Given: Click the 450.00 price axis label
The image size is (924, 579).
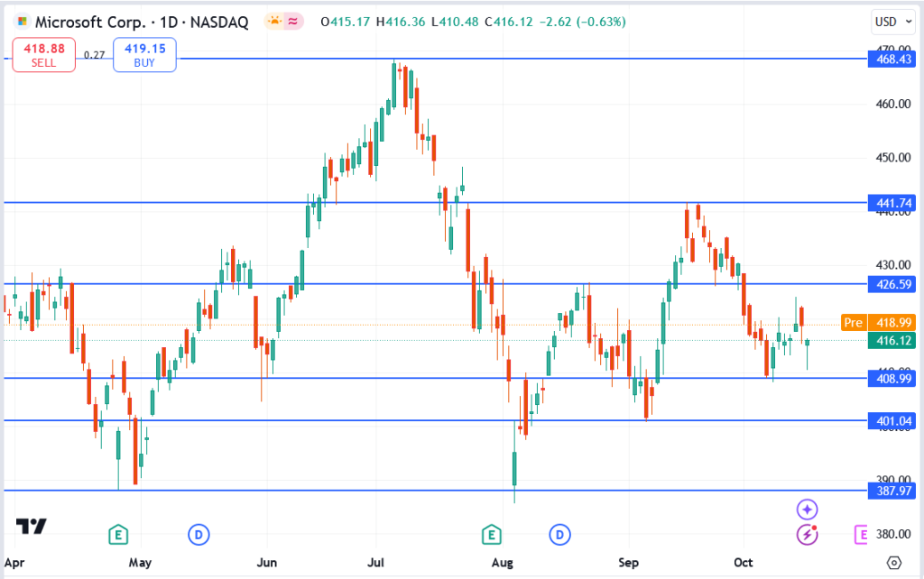Looking at the screenshot, I should point(893,158).
